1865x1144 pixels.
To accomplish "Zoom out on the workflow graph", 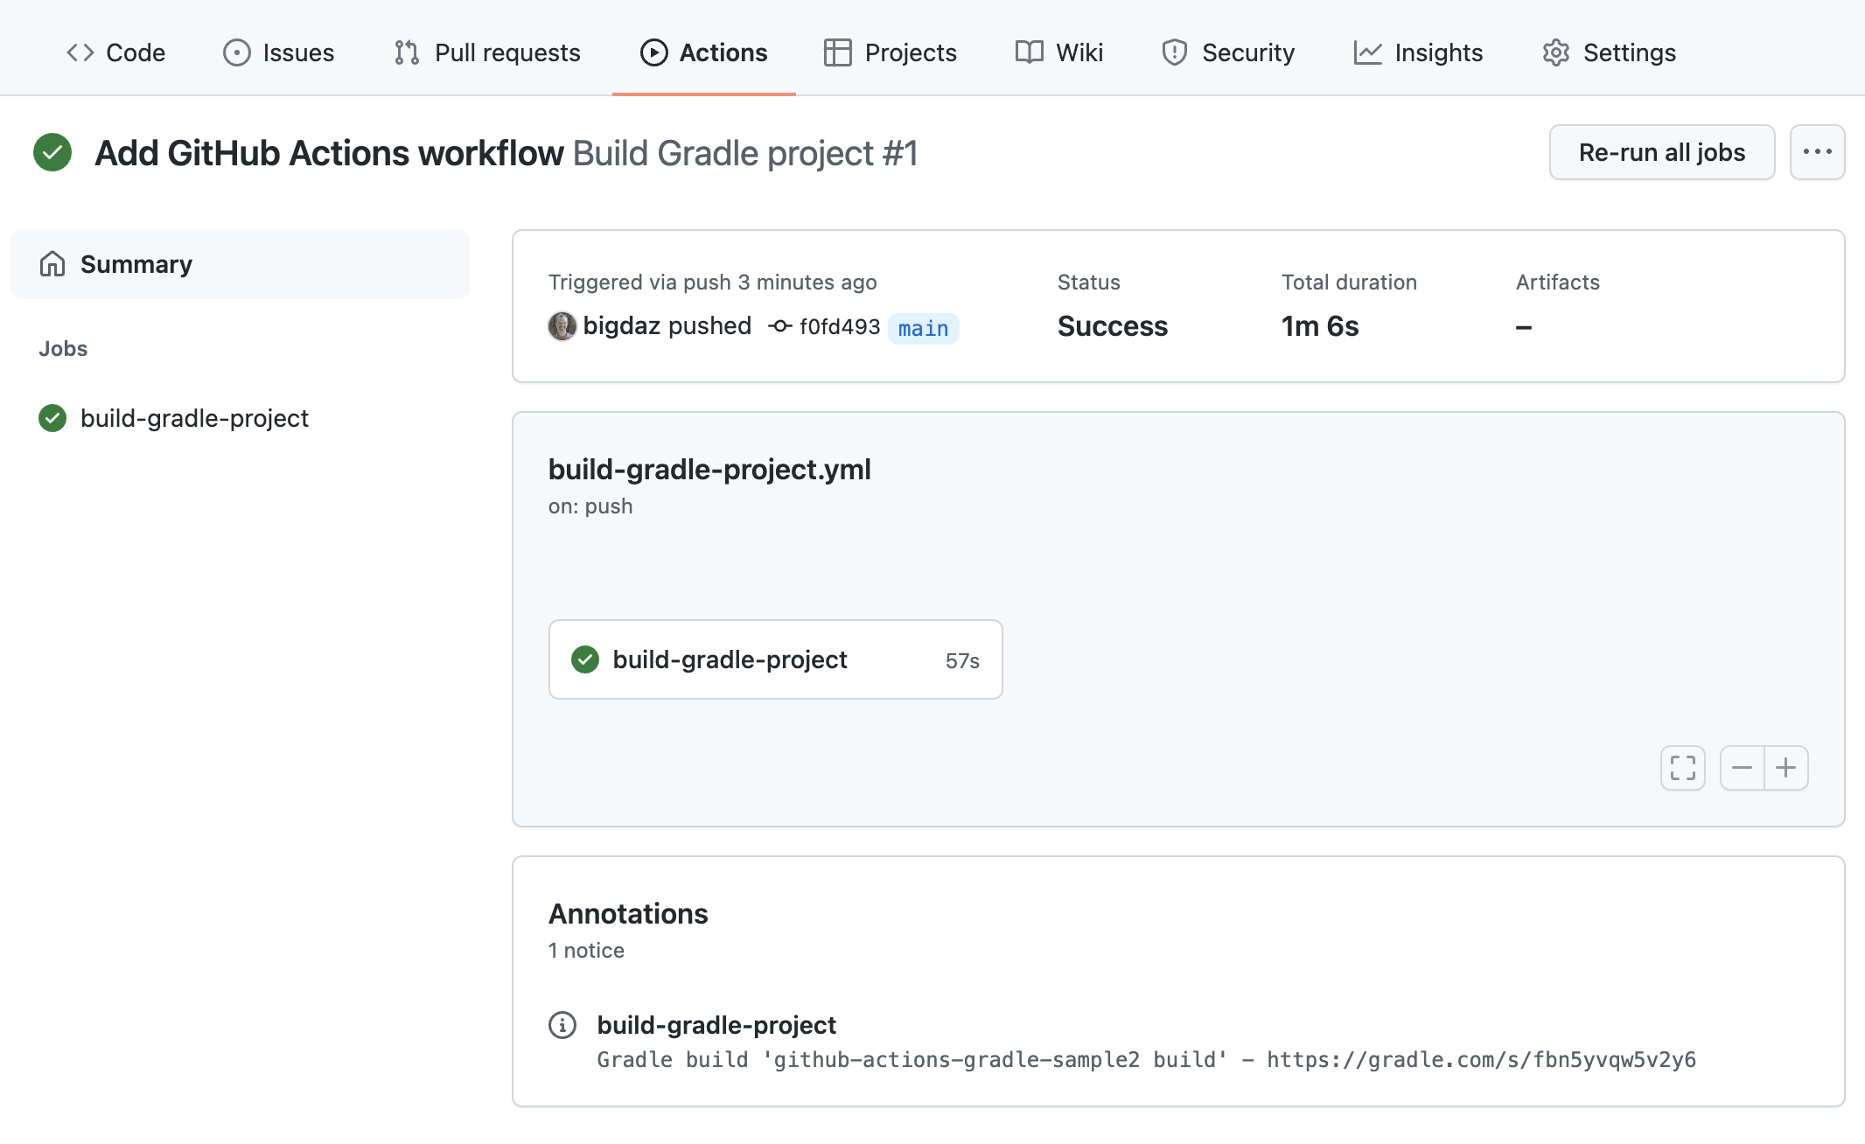I will click(1743, 767).
